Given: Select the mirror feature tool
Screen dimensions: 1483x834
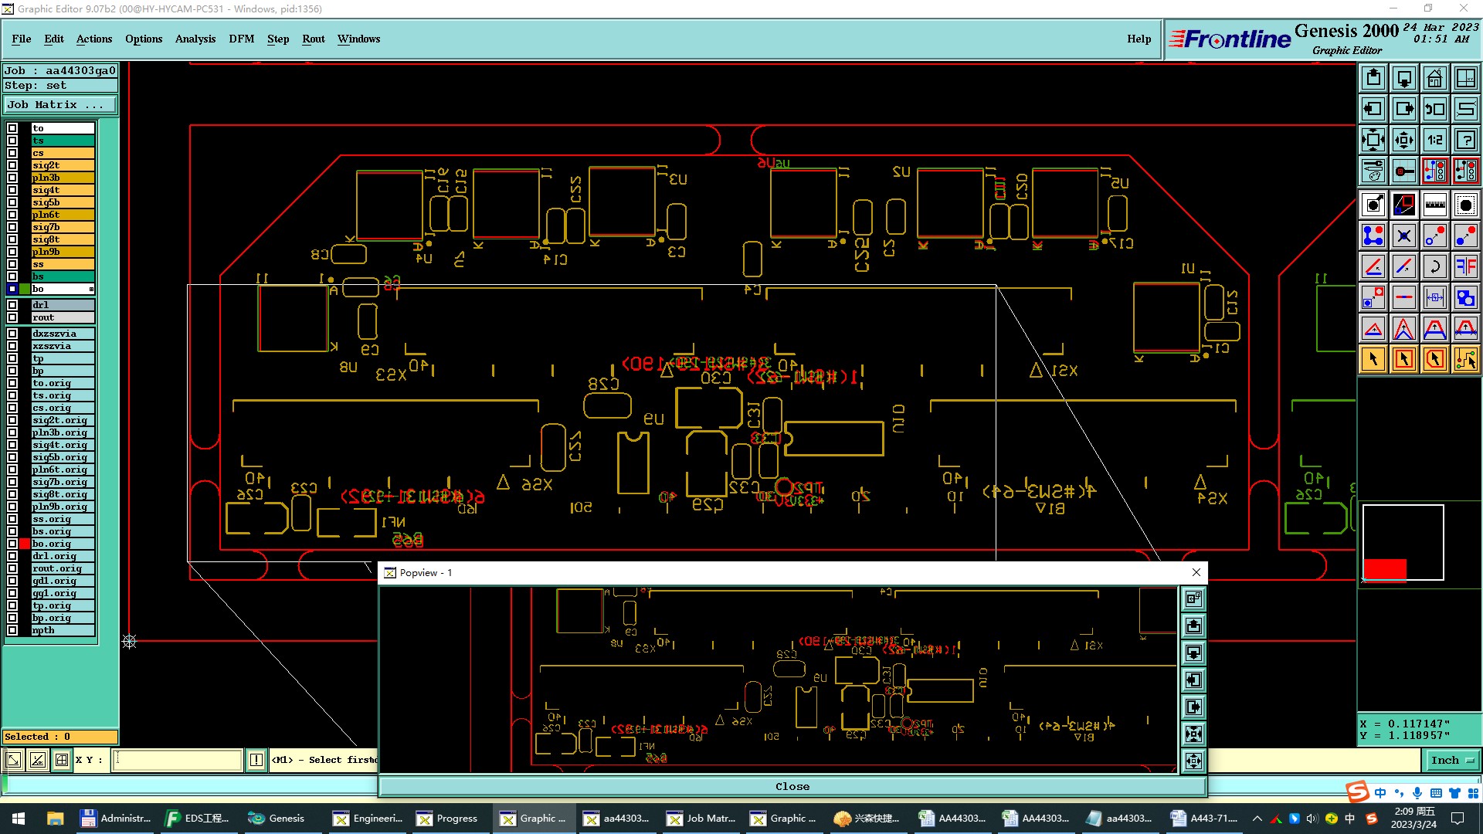Looking at the screenshot, I should click(x=1465, y=266).
